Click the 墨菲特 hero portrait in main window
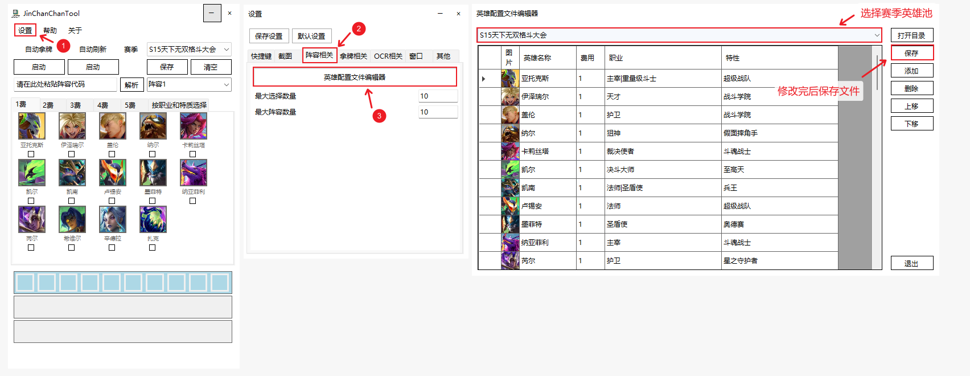This screenshot has width=970, height=376. coord(153,173)
